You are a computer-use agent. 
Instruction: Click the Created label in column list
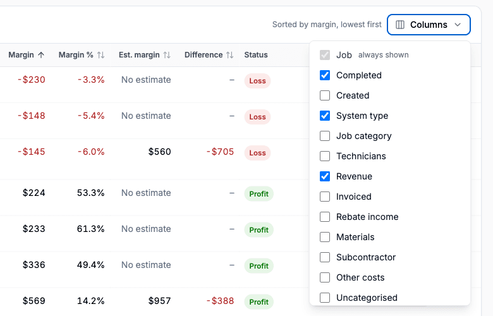tap(353, 95)
